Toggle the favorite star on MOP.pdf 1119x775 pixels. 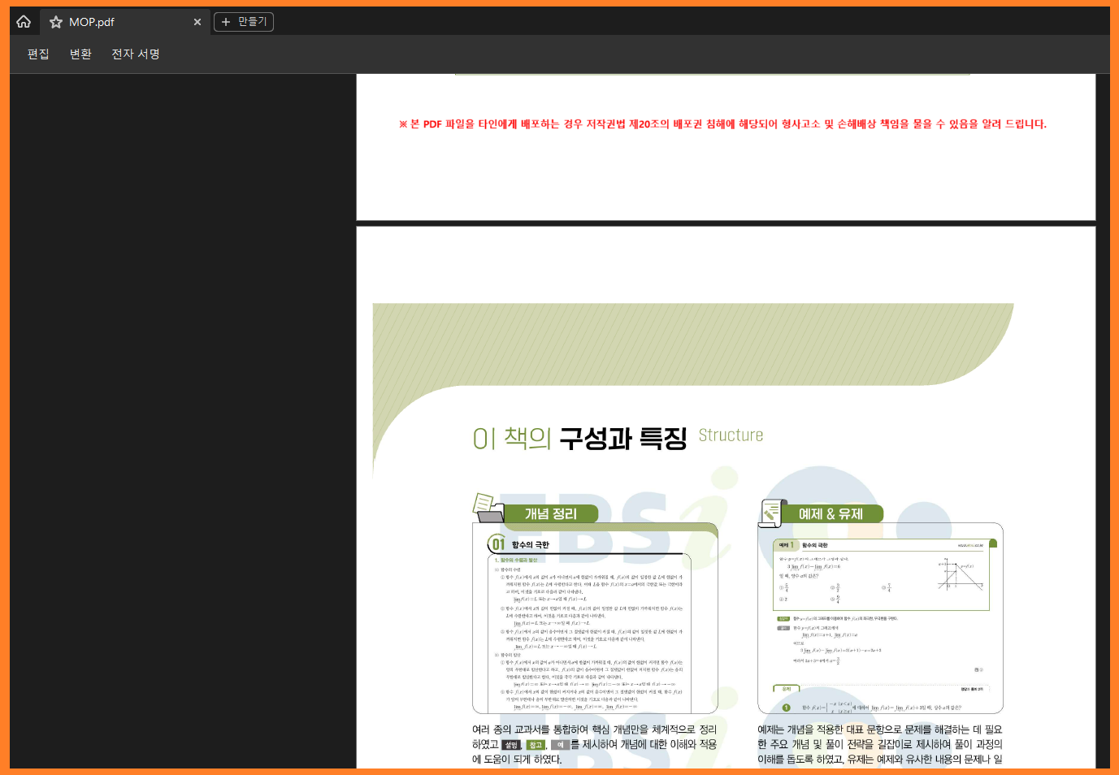click(54, 22)
